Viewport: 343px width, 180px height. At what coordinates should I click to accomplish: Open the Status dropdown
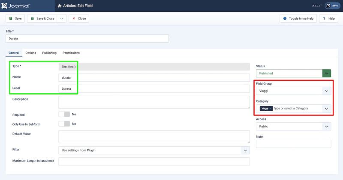(x=293, y=73)
